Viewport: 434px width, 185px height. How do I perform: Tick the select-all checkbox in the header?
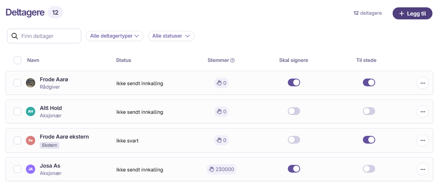point(17,60)
